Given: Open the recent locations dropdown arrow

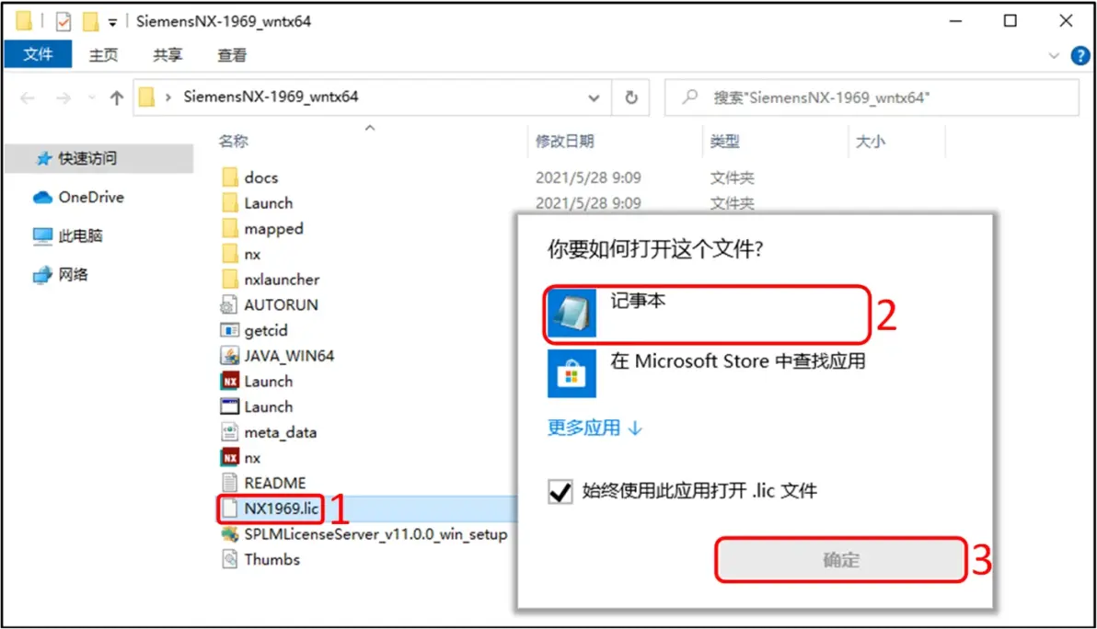Looking at the screenshot, I should [92, 97].
